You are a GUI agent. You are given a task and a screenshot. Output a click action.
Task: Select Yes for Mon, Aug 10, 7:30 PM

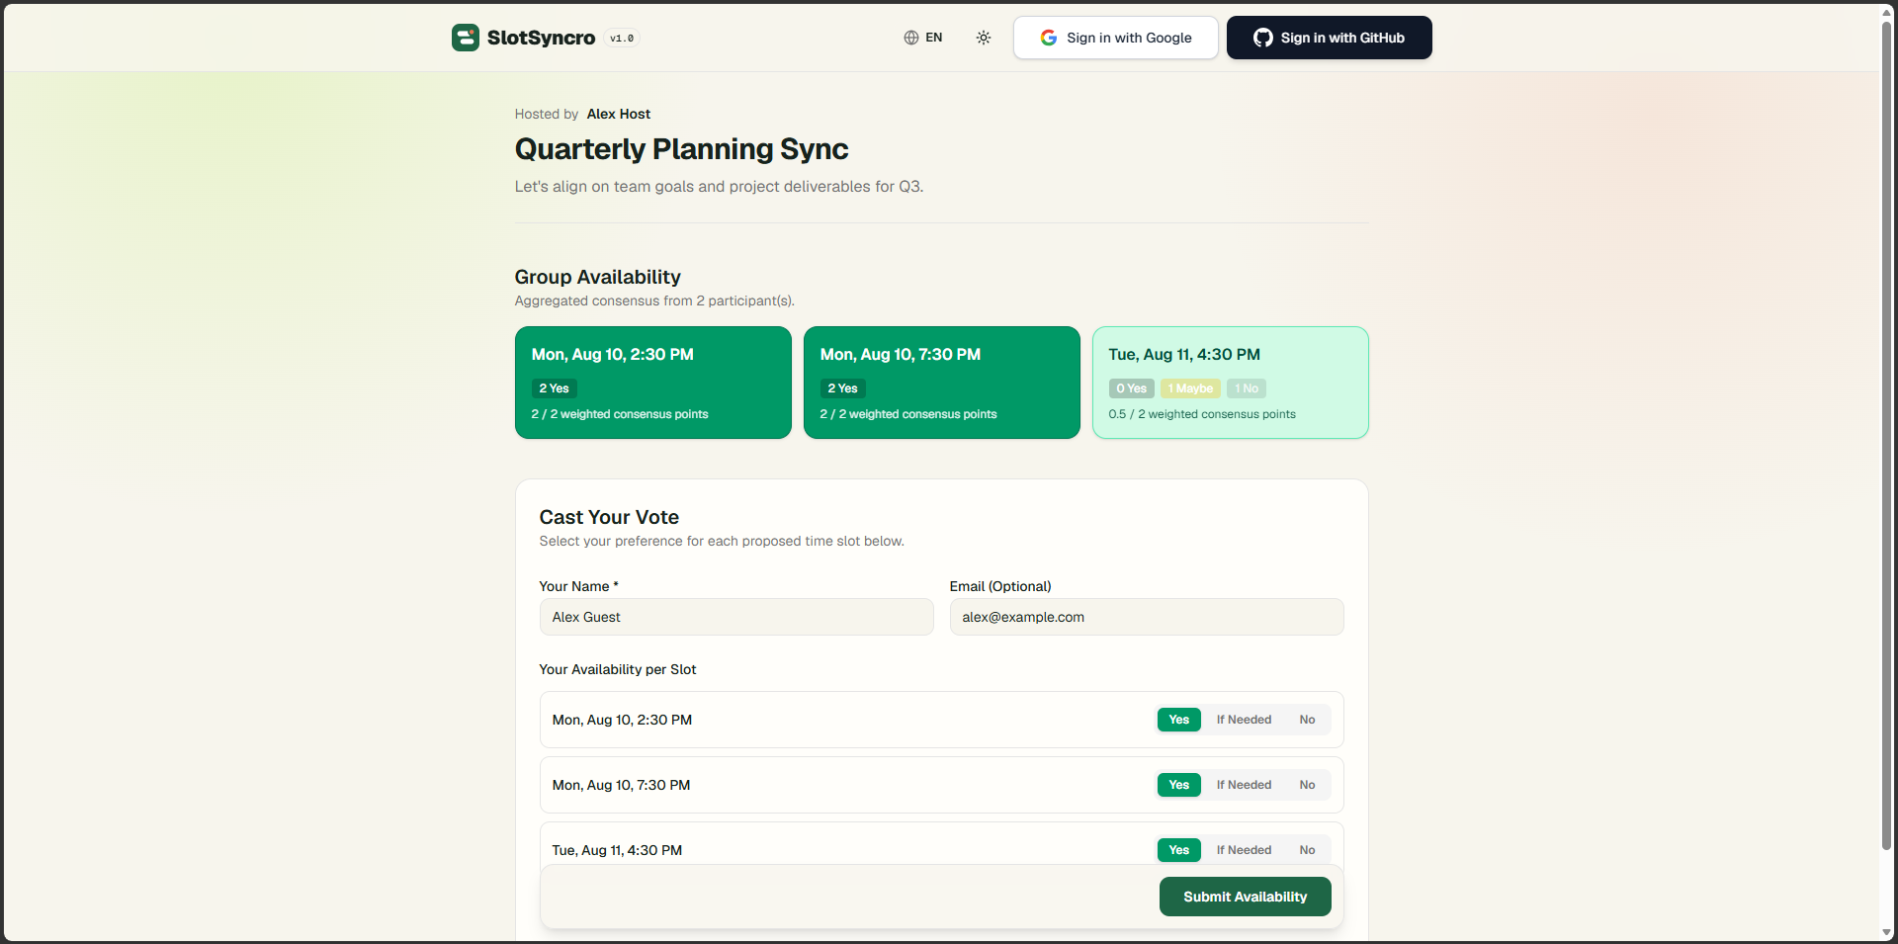point(1179,785)
